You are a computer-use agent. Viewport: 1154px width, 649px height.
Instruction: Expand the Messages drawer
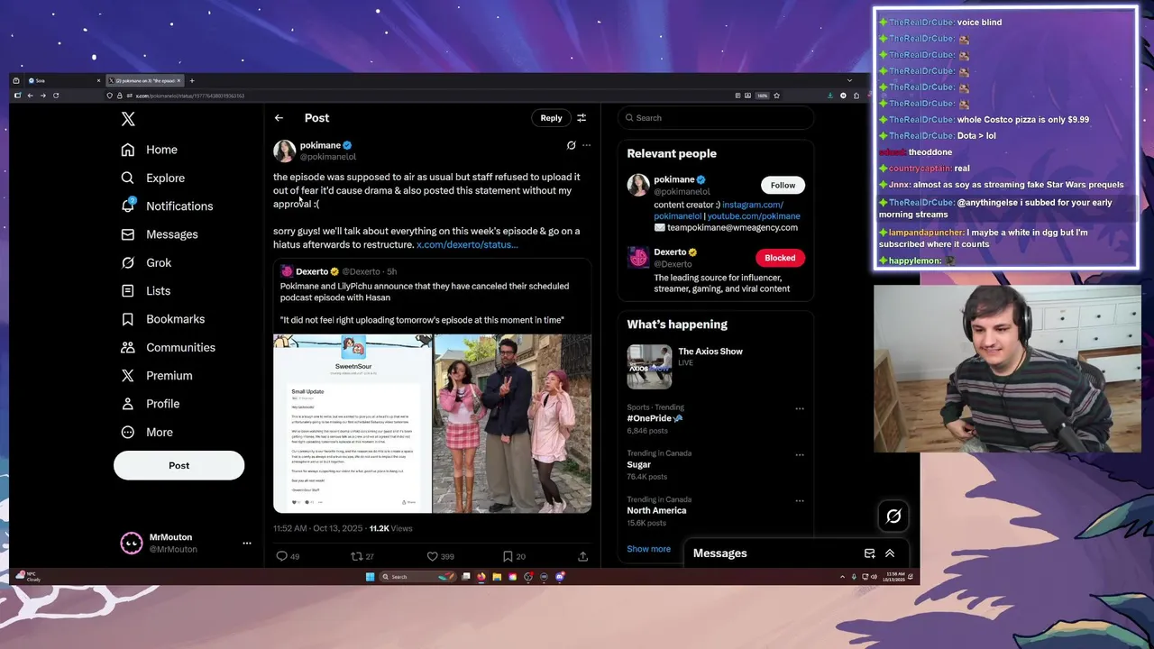[890, 553]
